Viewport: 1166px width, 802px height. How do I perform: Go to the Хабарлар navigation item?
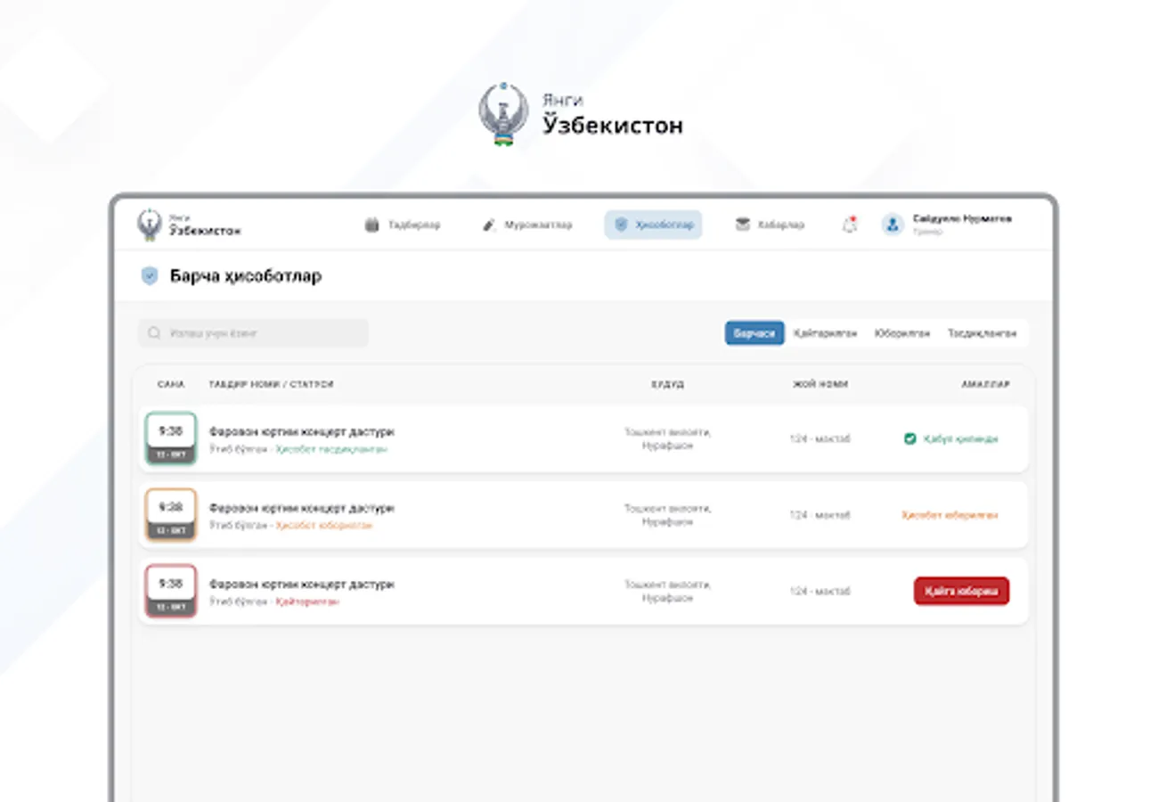click(x=771, y=225)
